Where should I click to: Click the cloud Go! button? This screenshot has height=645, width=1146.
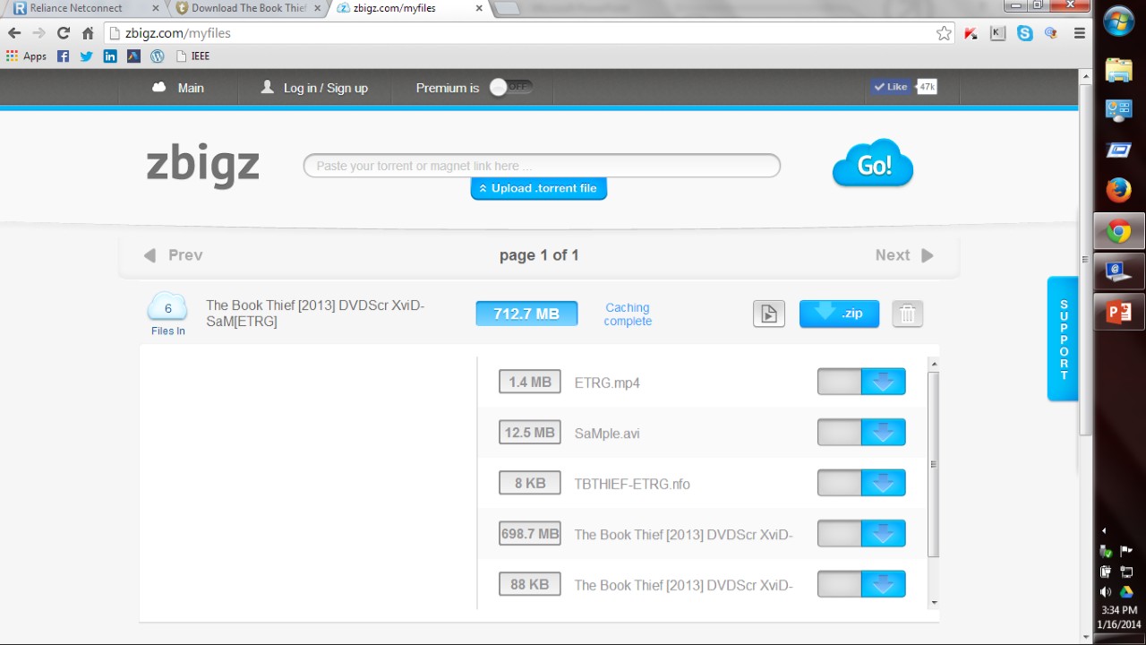click(x=873, y=165)
